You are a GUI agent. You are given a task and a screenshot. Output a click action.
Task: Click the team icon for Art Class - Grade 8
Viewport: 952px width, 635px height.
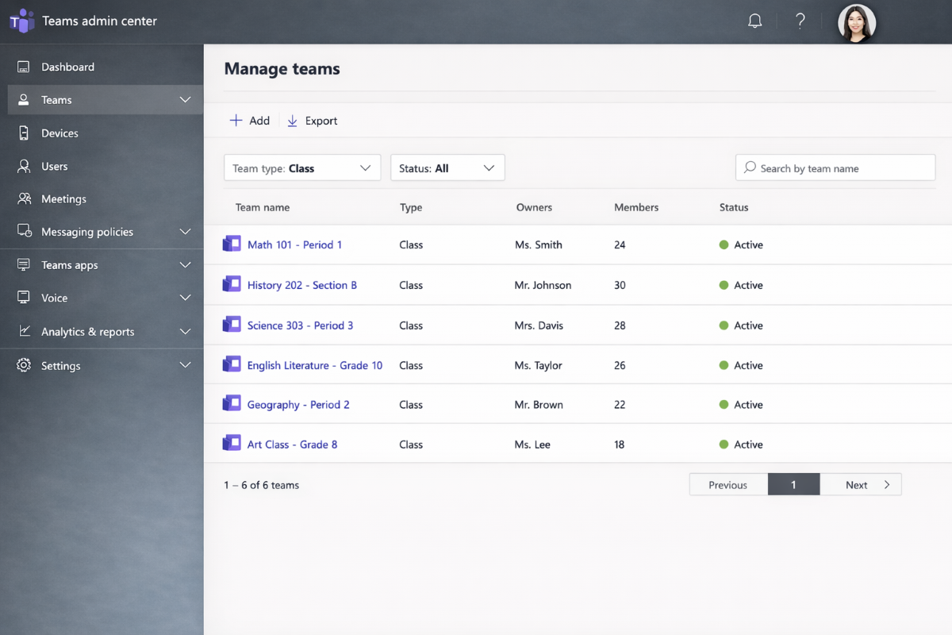pos(232,443)
